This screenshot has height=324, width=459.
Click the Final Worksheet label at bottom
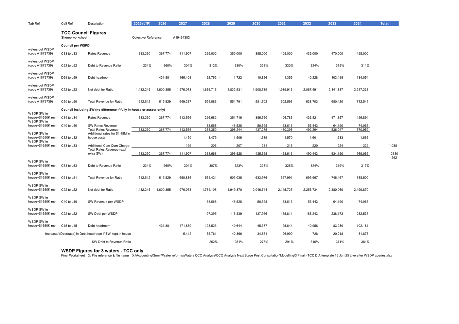[x=73, y=255]
